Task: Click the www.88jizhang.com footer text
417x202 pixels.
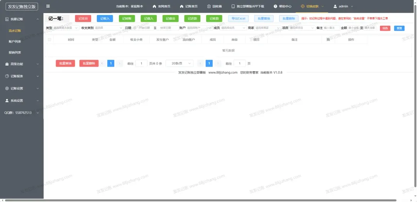Action: pyautogui.click(x=223, y=72)
